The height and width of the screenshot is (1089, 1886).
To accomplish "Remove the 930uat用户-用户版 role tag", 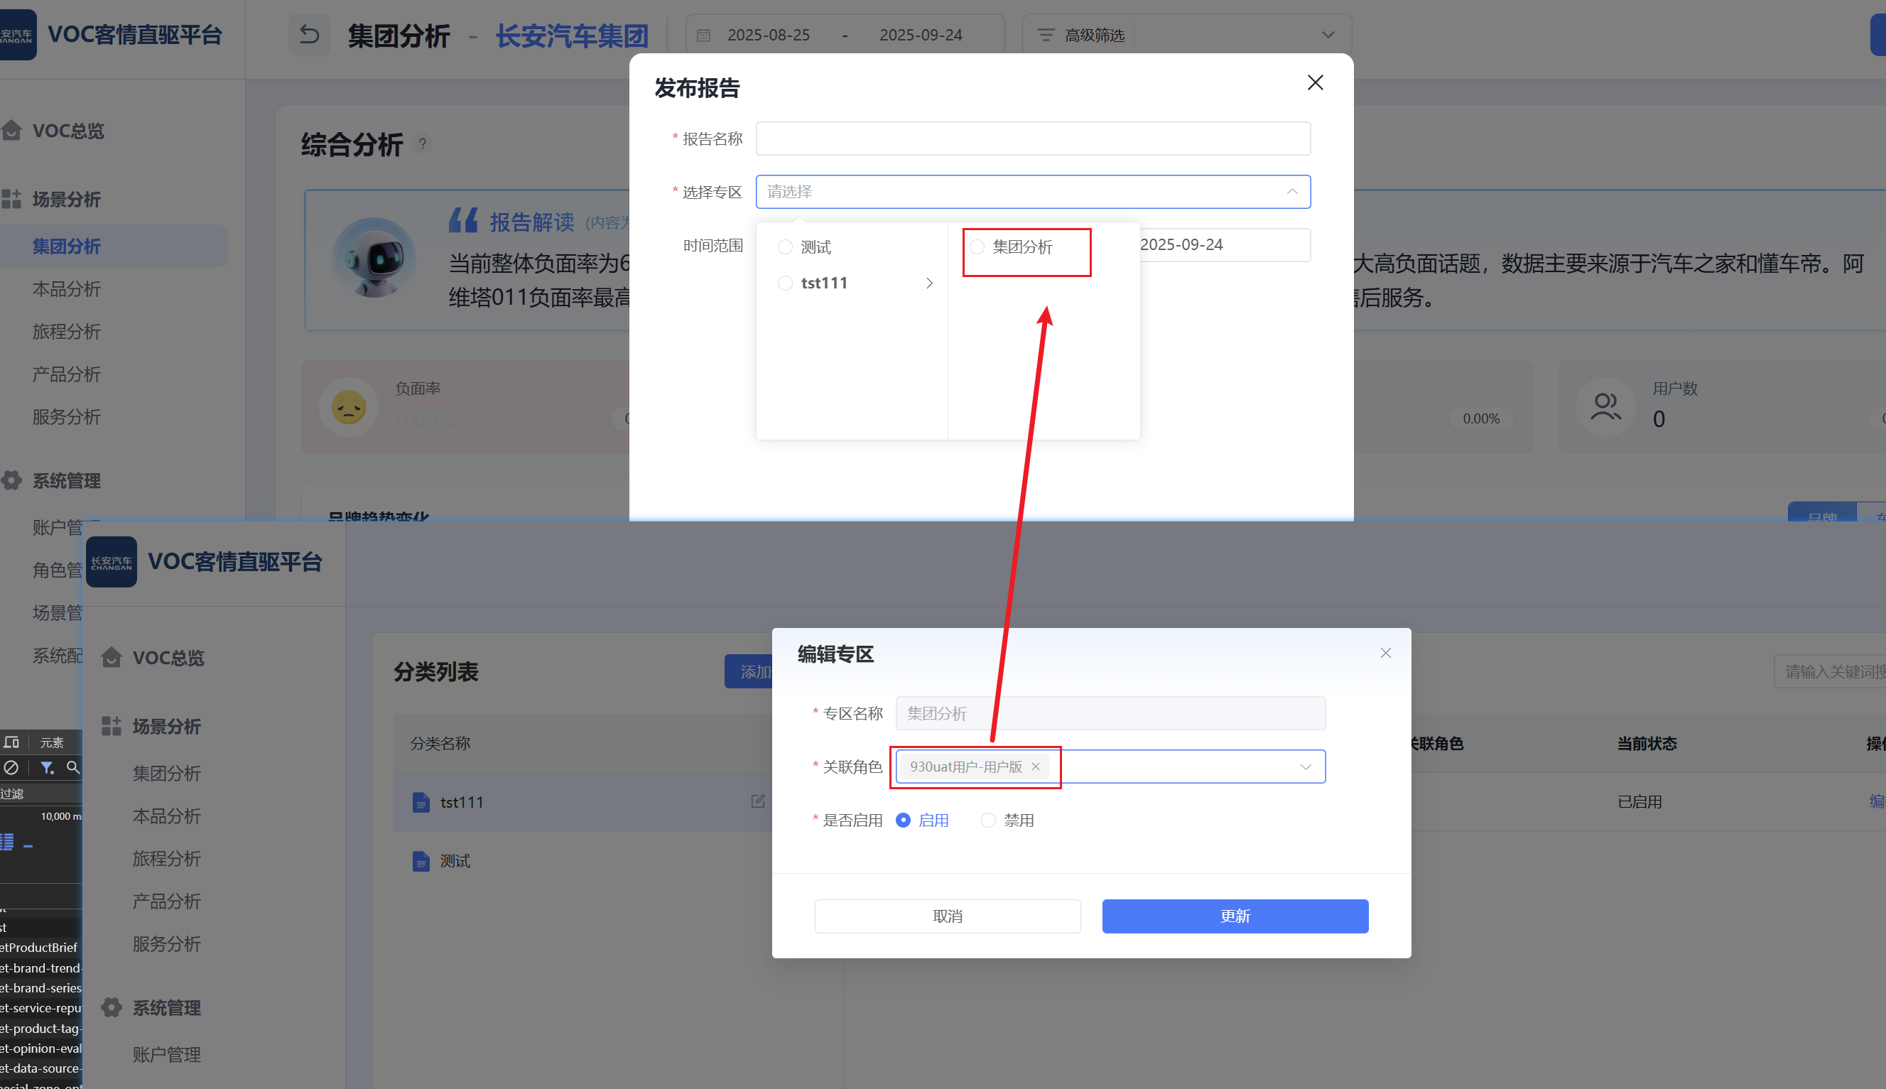I will point(1036,766).
